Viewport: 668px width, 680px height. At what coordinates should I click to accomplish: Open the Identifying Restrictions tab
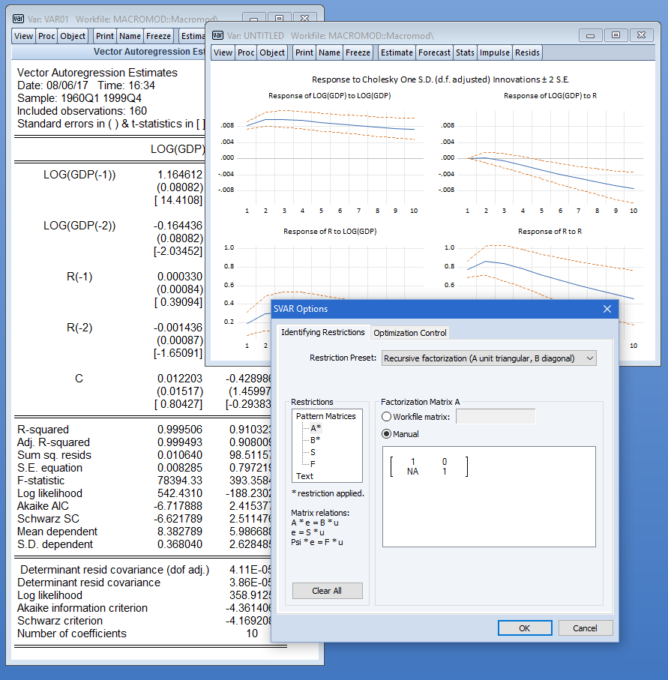click(322, 332)
